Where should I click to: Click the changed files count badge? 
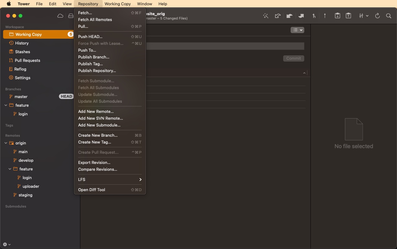[70, 34]
